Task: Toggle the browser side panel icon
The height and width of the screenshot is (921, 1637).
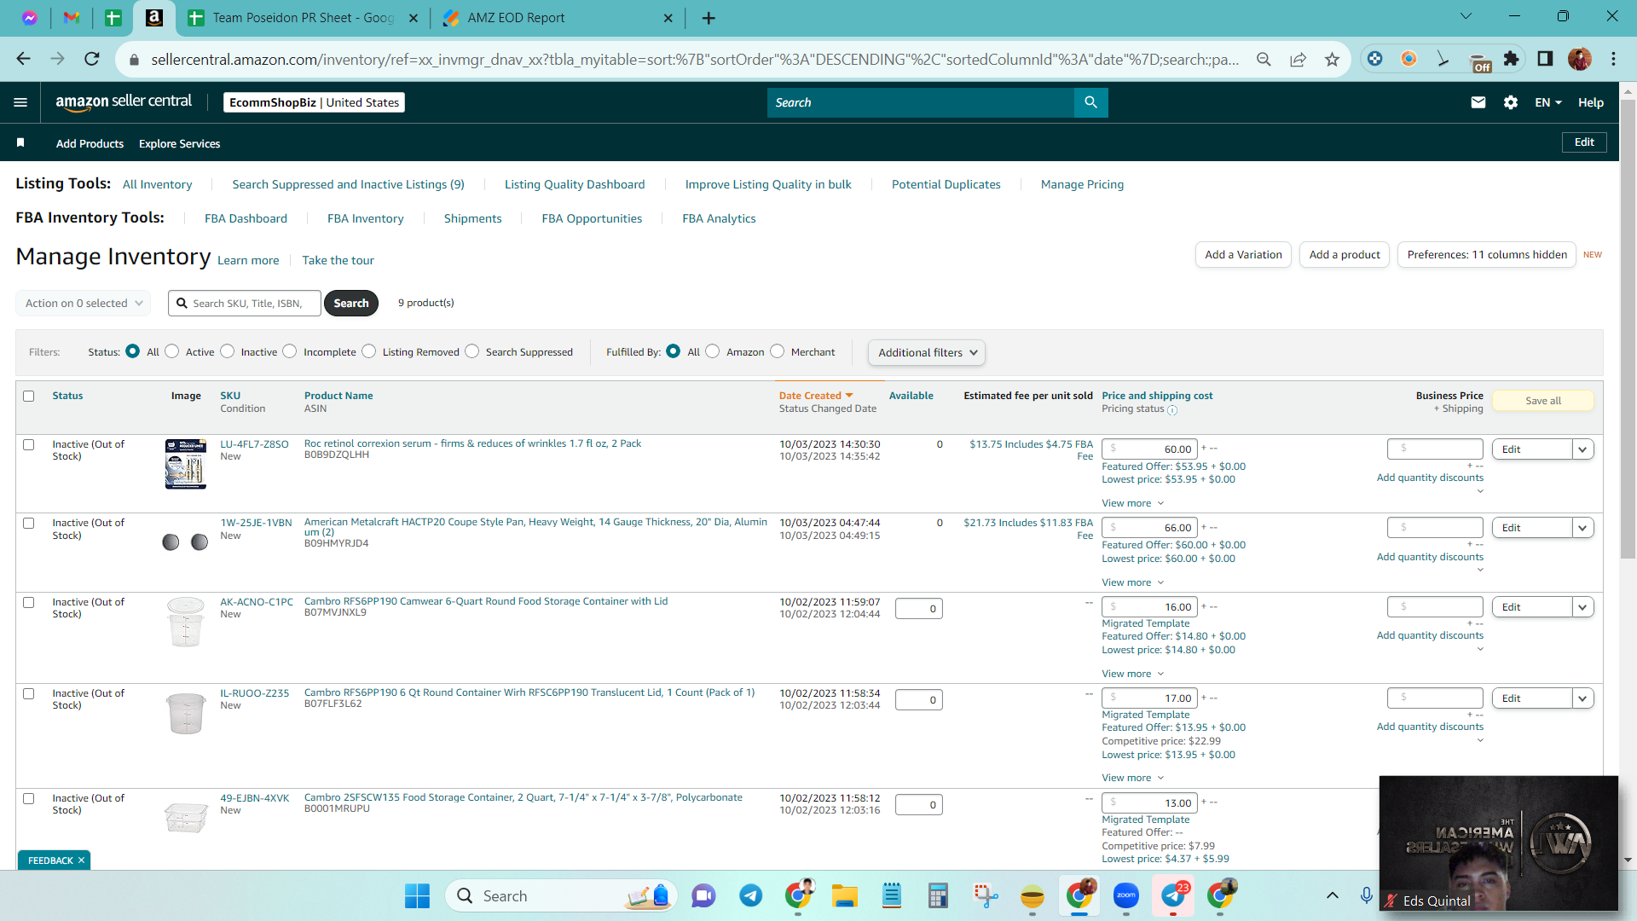Action: [x=1545, y=59]
